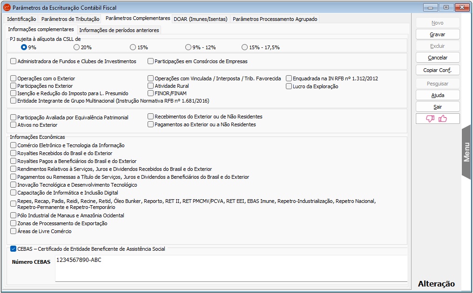
Task: Click the thumbs down feedback icon
Action: [x=430, y=119]
